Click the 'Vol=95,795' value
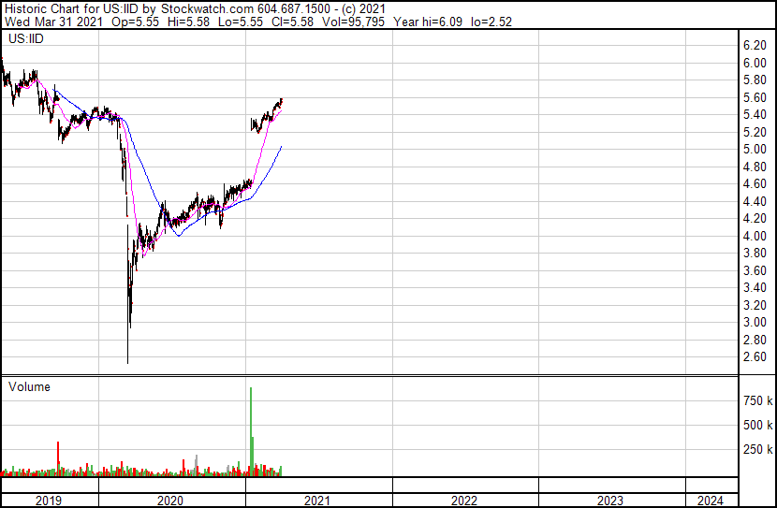The height and width of the screenshot is (508, 777). tap(353, 22)
